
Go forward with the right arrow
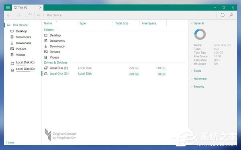(18, 15)
